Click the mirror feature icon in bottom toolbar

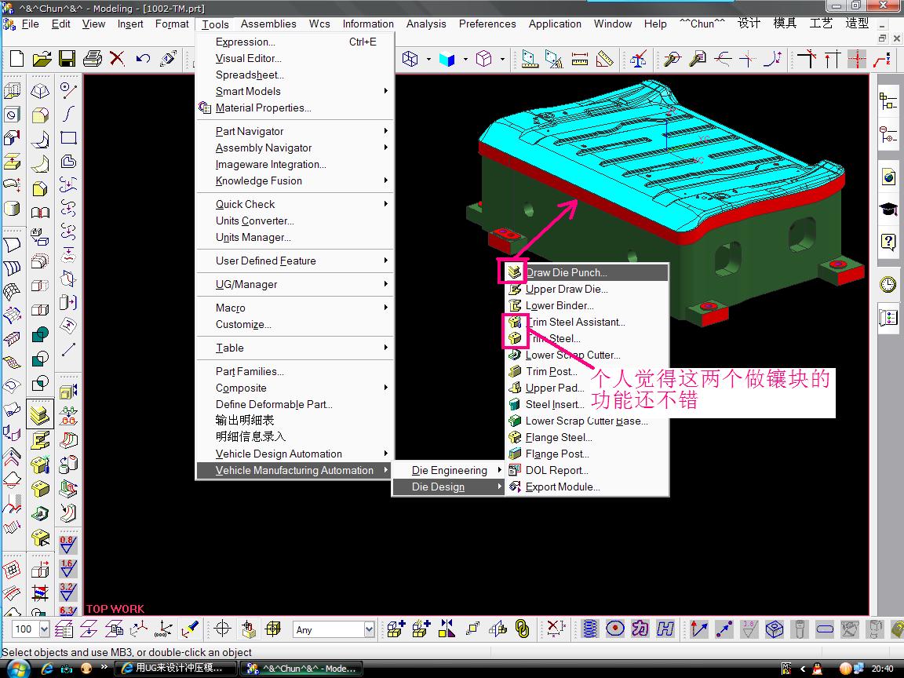pyautogui.click(x=447, y=629)
